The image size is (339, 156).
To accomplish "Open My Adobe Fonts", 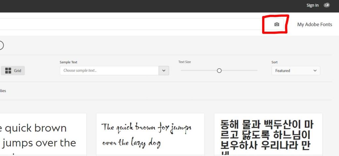I will click(315, 24).
